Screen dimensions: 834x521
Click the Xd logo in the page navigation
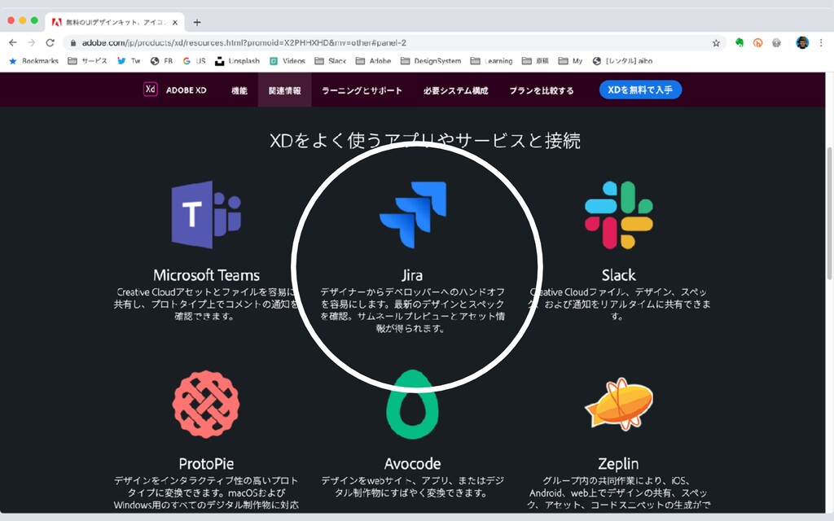[x=151, y=90]
